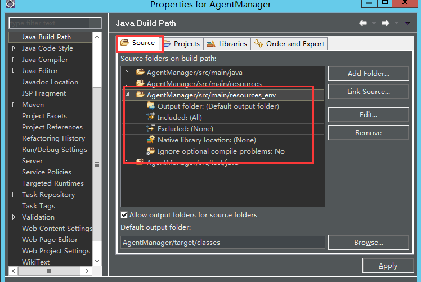Click the Native library location icon

(151, 140)
